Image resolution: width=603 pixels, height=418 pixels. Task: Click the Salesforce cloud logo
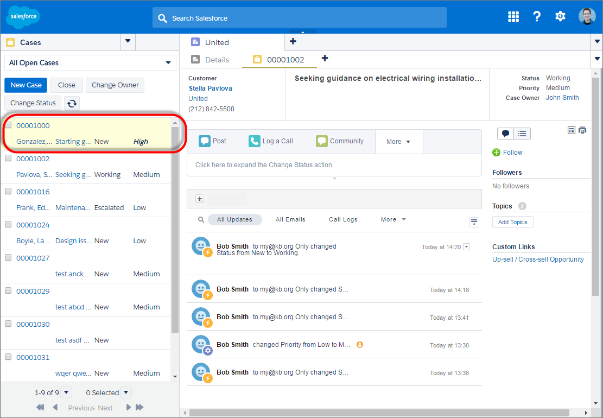click(x=23, y=17)
